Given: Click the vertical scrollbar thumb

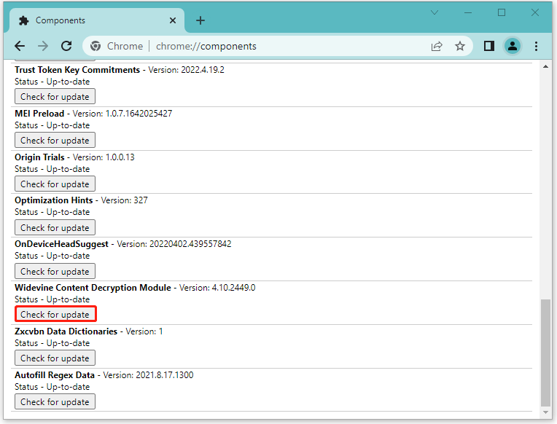Looking at the screenshot, I should (x=545, y=353).
